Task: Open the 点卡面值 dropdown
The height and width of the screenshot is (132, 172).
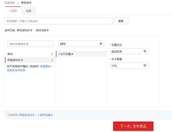Action: tap(129, 66)
